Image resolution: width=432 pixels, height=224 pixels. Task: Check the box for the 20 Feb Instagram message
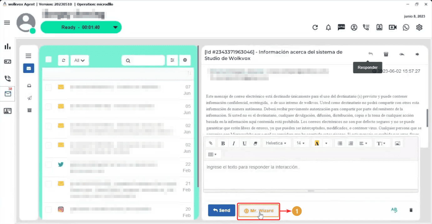(48, 210)
